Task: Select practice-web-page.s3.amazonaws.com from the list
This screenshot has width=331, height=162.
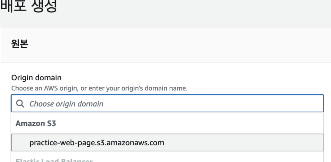Action: 167,142
